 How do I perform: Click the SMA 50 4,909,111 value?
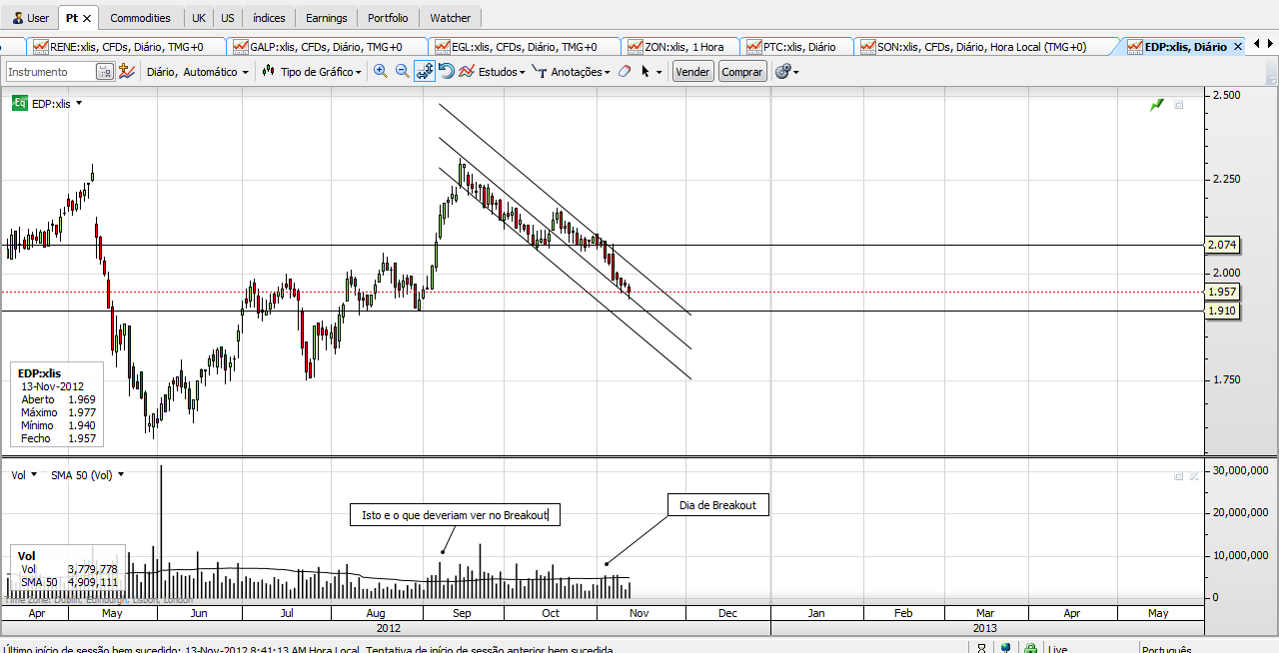[93, 582]
